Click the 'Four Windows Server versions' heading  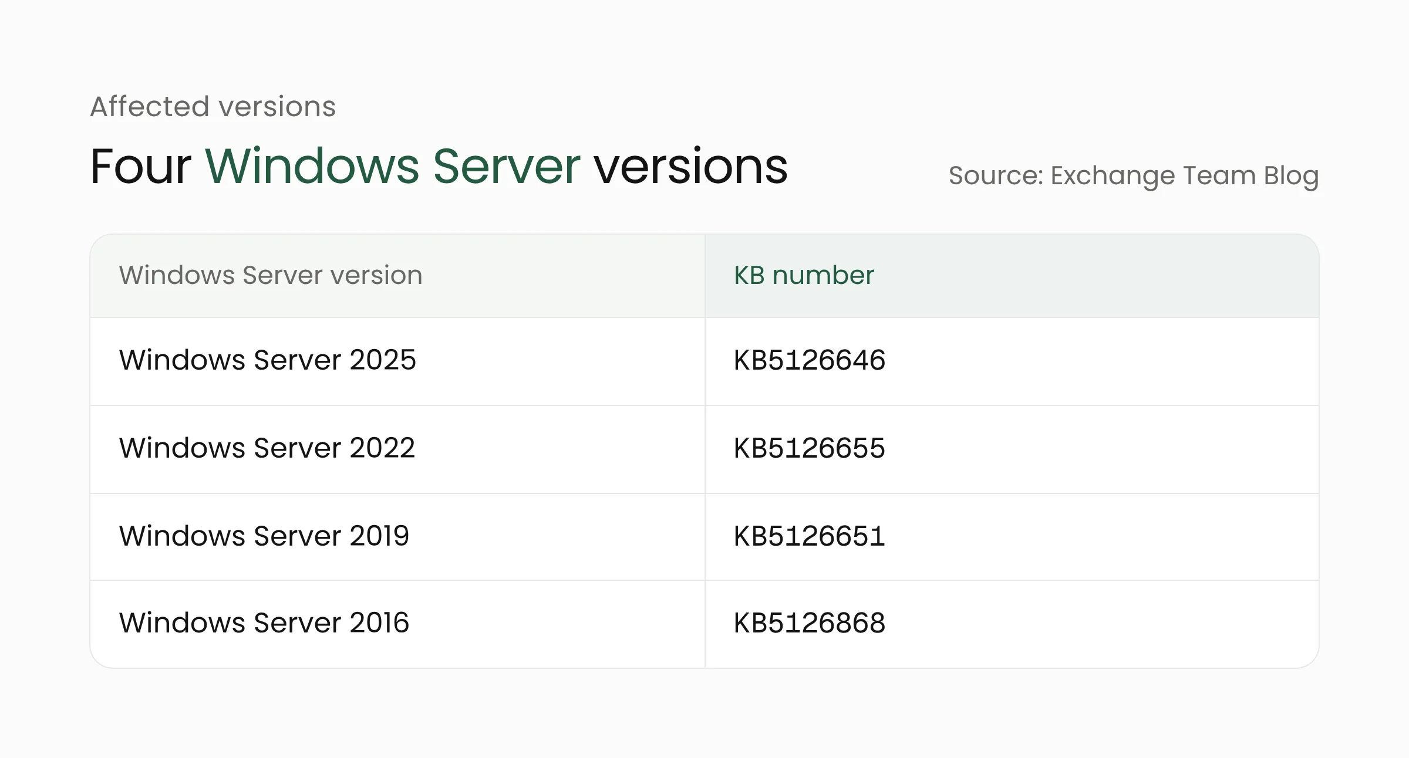coord(439,167)
